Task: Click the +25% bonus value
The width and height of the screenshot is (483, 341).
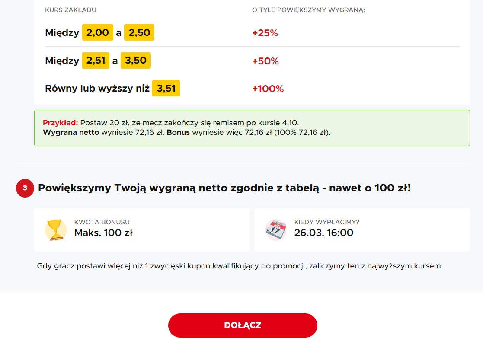Action: click(x=265, y=33)
